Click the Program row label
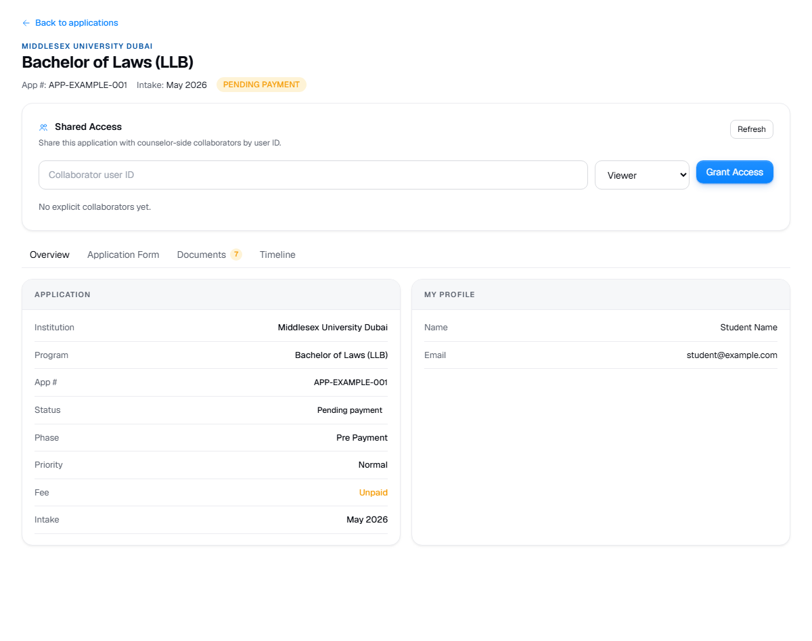The height and width of the screenshot is (641, 812). 51,355
